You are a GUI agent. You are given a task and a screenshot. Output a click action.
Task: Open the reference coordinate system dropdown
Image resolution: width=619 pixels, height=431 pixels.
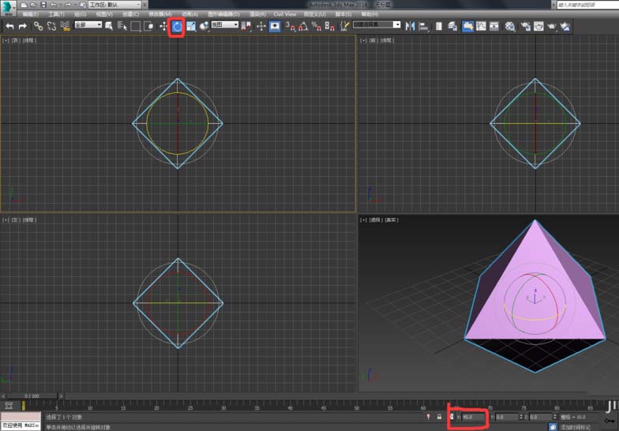224,24
